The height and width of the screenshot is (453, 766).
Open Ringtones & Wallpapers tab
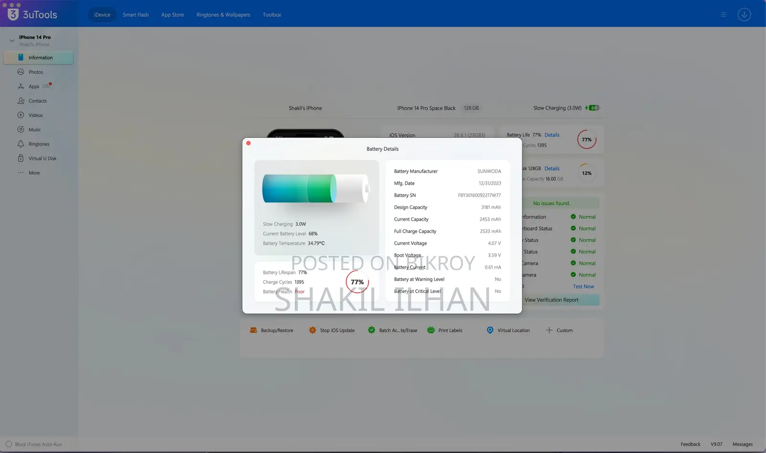pyautogui.click(x=223, y=15)
